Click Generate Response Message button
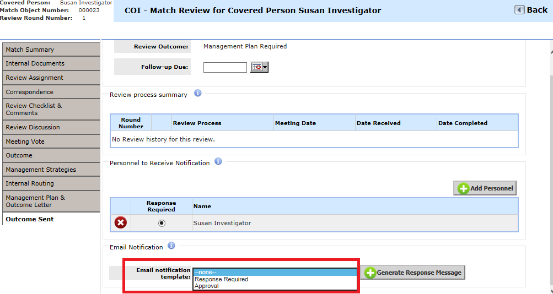This screenshot has width=553, height=294. (x=412, y=272)
